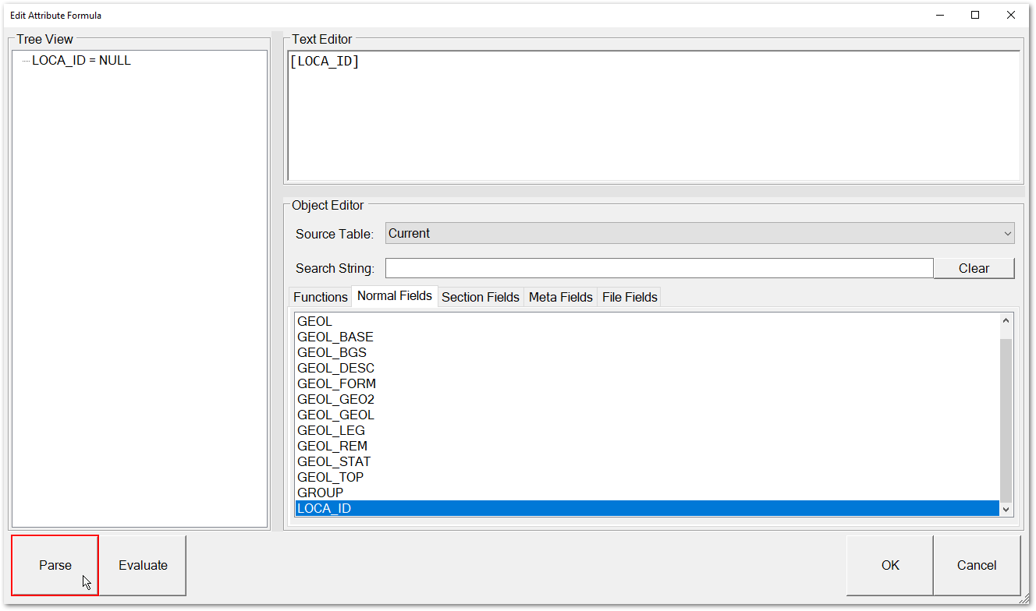This screenshot has height=611, width=1036.
Task: Pick the GEOL_DESC field
Action: [x=647, y=368]
